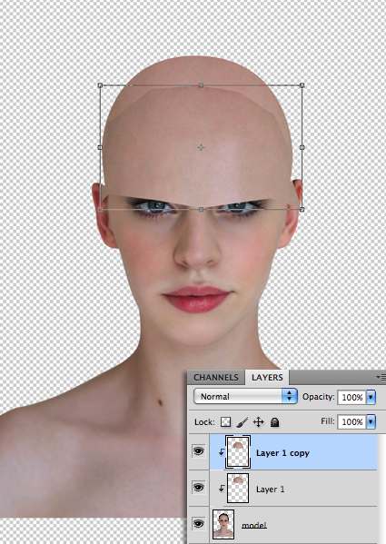The image size is (386, 544).
Task: Click the lock transparent pixels icon
Action: (226, 422)
